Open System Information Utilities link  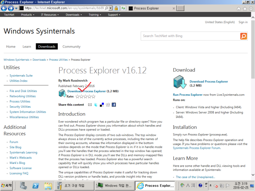point(28,112)
